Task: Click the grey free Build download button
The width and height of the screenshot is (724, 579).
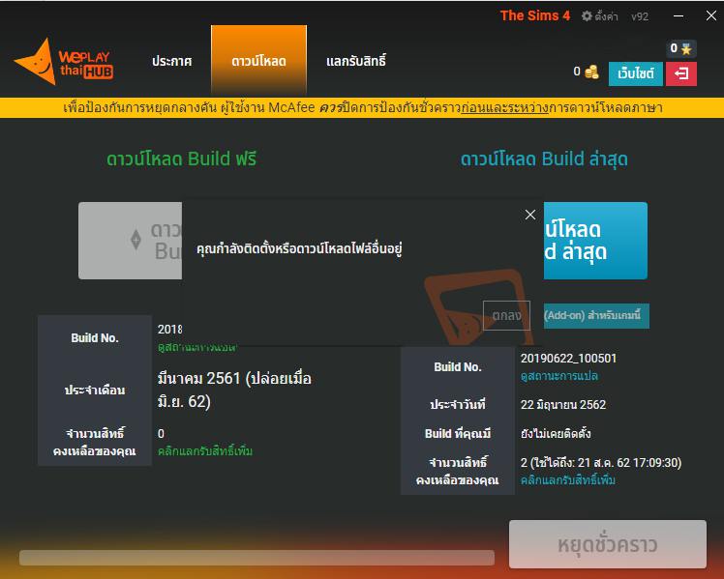Action: (131, 241)
